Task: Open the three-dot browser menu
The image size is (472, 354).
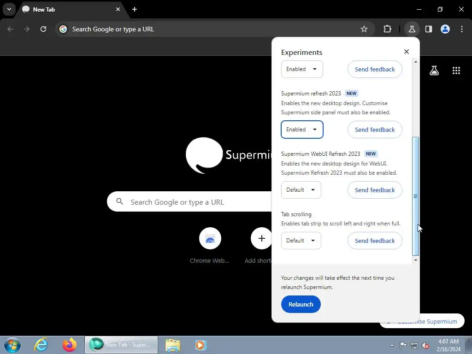Action: 462,29
